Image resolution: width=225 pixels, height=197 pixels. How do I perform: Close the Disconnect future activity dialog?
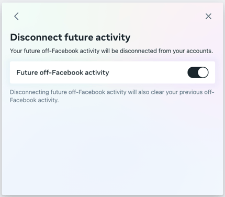tap(208, 16)
